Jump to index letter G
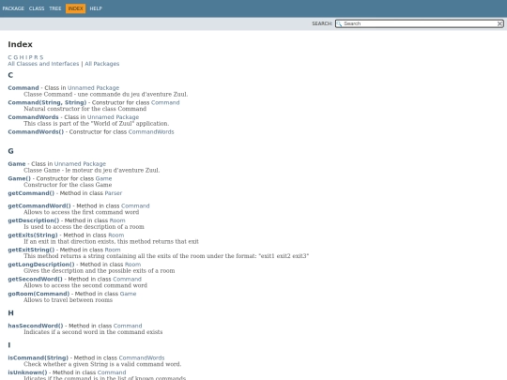This screenshot has height=380, width=507. point(16,57)
